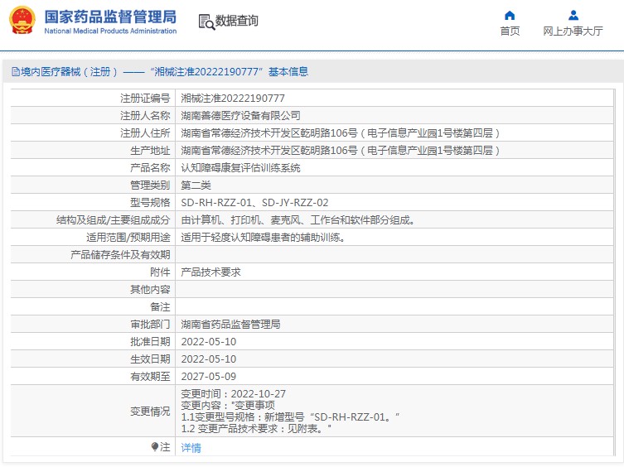Click 数据查询 label
This screenshot has width=624, height=467.
237,21
